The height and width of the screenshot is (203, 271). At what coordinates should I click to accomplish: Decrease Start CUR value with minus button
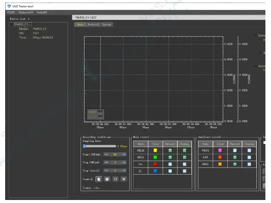click(106, 154)
